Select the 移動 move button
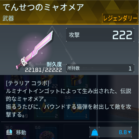139x139 pixels. pyautogui.click(x=21, y=133)
